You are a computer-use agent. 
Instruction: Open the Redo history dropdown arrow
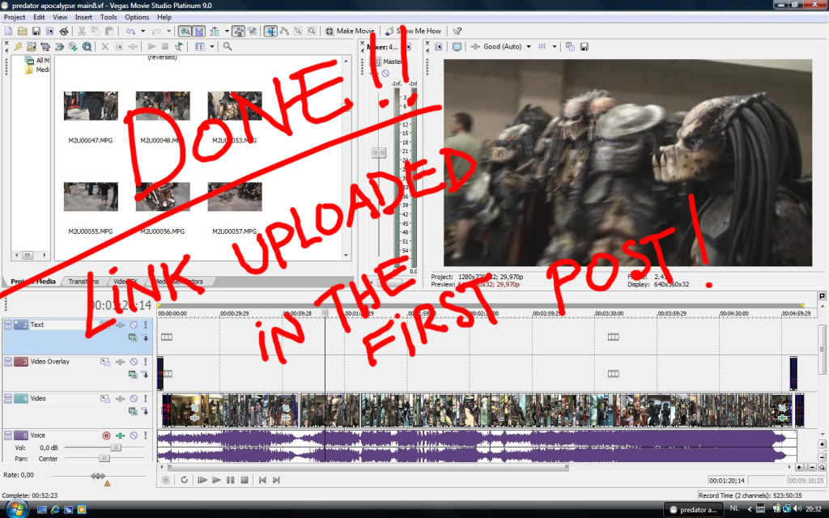click(168, 32)
